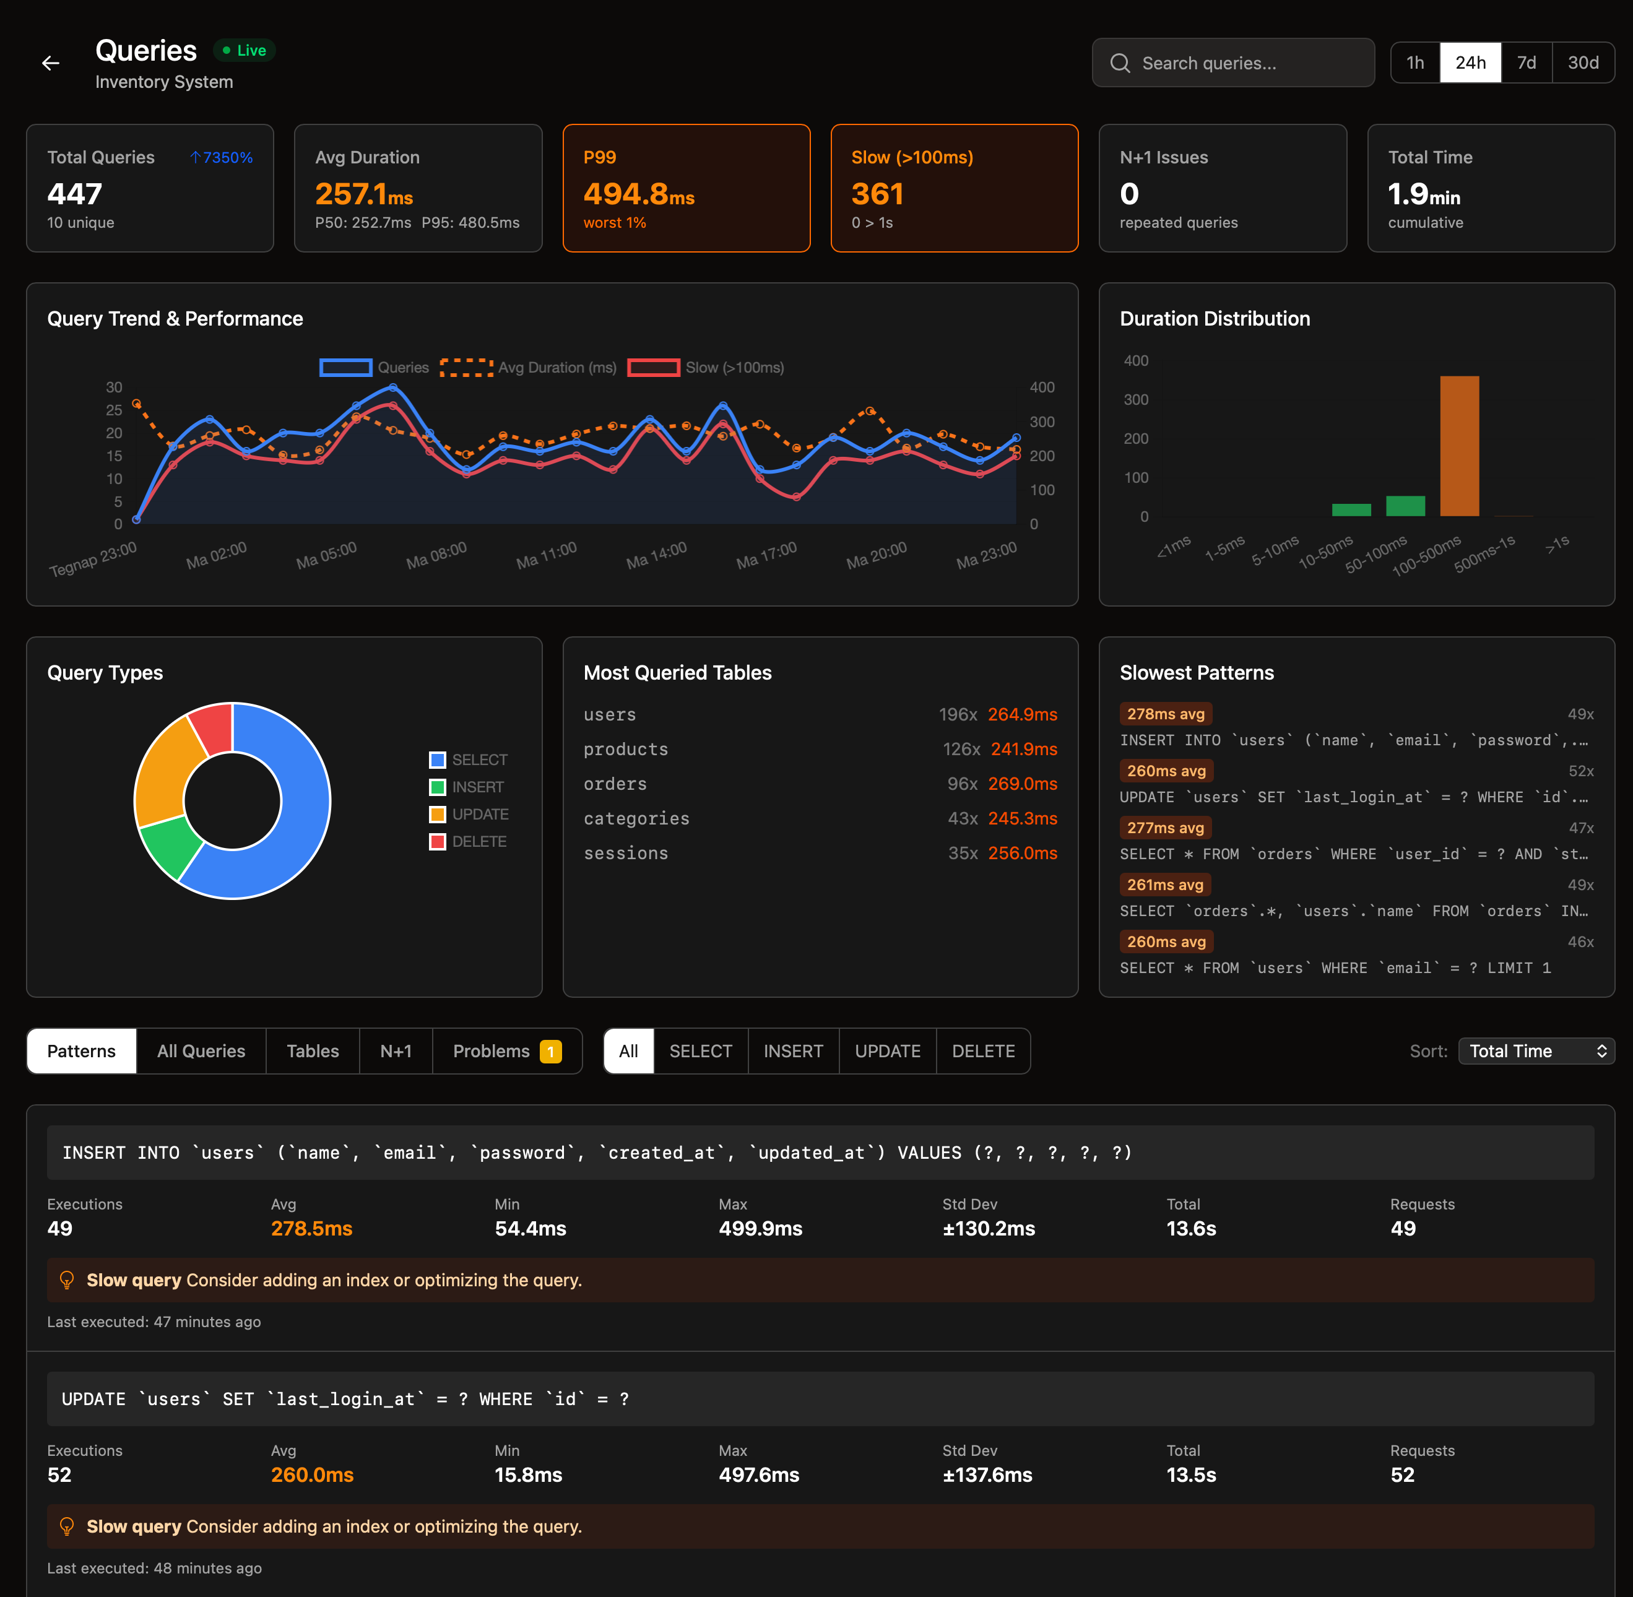The height and width of the screenshot is (1597, 1633).
Task: Switch the time range to 7d
Action: click(x=1526, y=62)
